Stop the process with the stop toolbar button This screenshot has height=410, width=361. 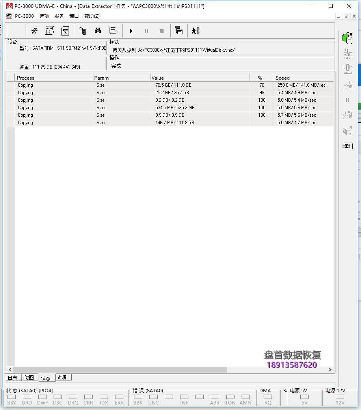click(161, 31)
